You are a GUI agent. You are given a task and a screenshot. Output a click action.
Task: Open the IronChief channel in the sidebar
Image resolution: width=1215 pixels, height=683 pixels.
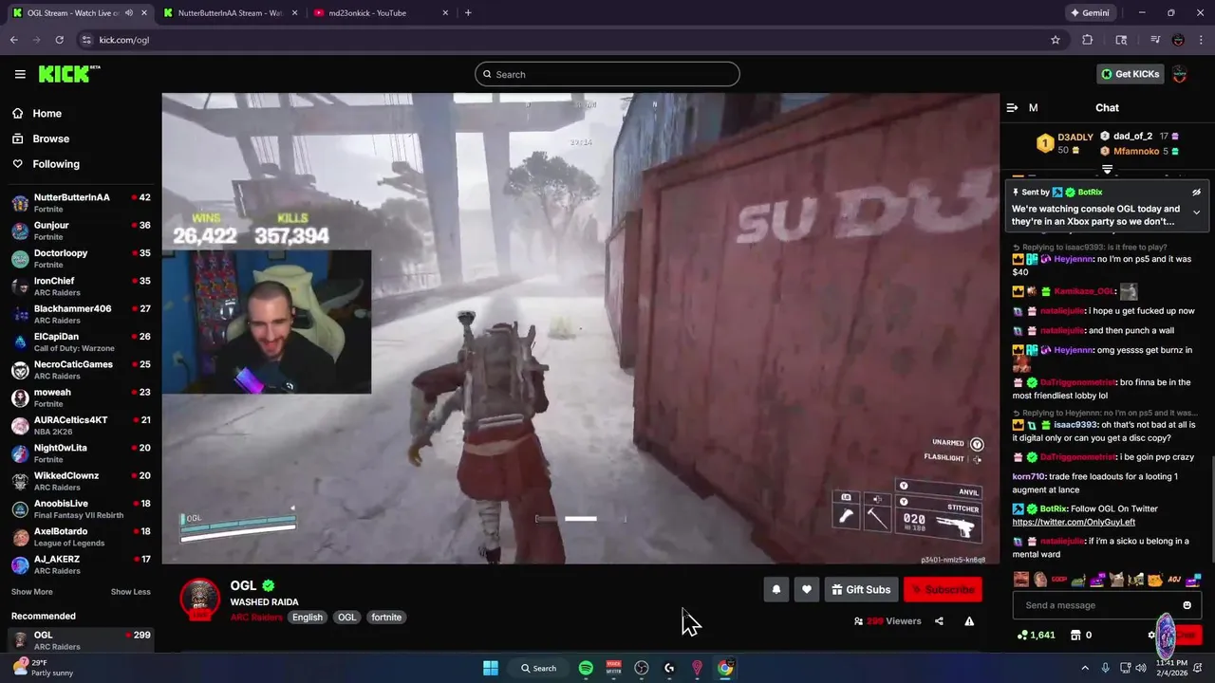point(81,286)
